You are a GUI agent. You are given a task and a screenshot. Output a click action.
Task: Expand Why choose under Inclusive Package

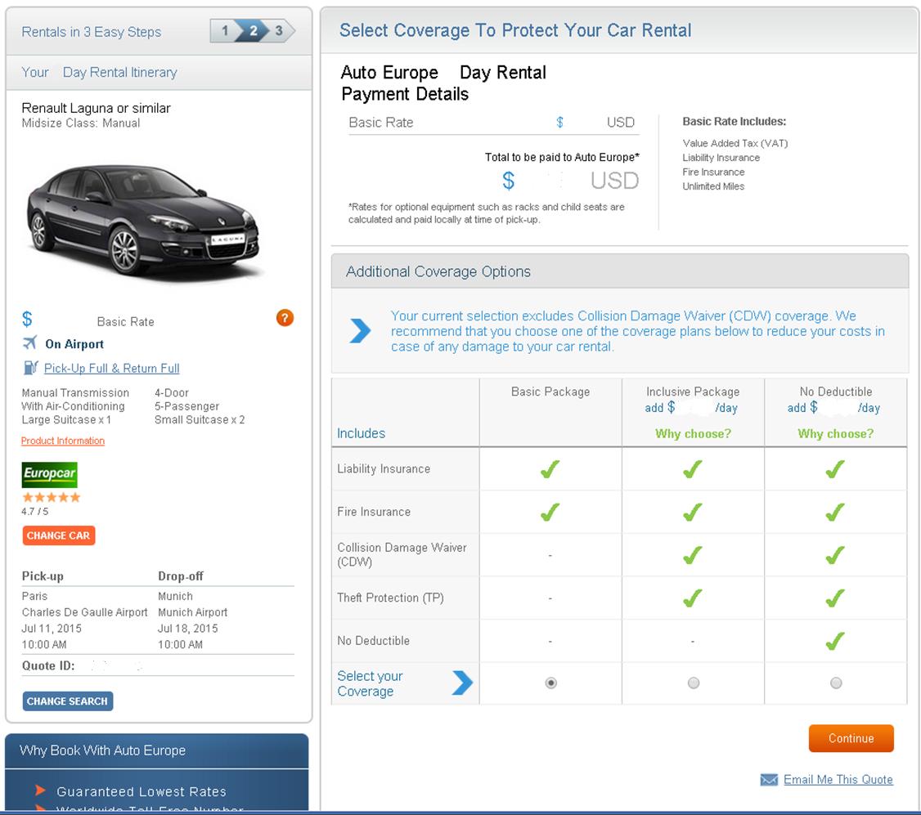point(693,433)
